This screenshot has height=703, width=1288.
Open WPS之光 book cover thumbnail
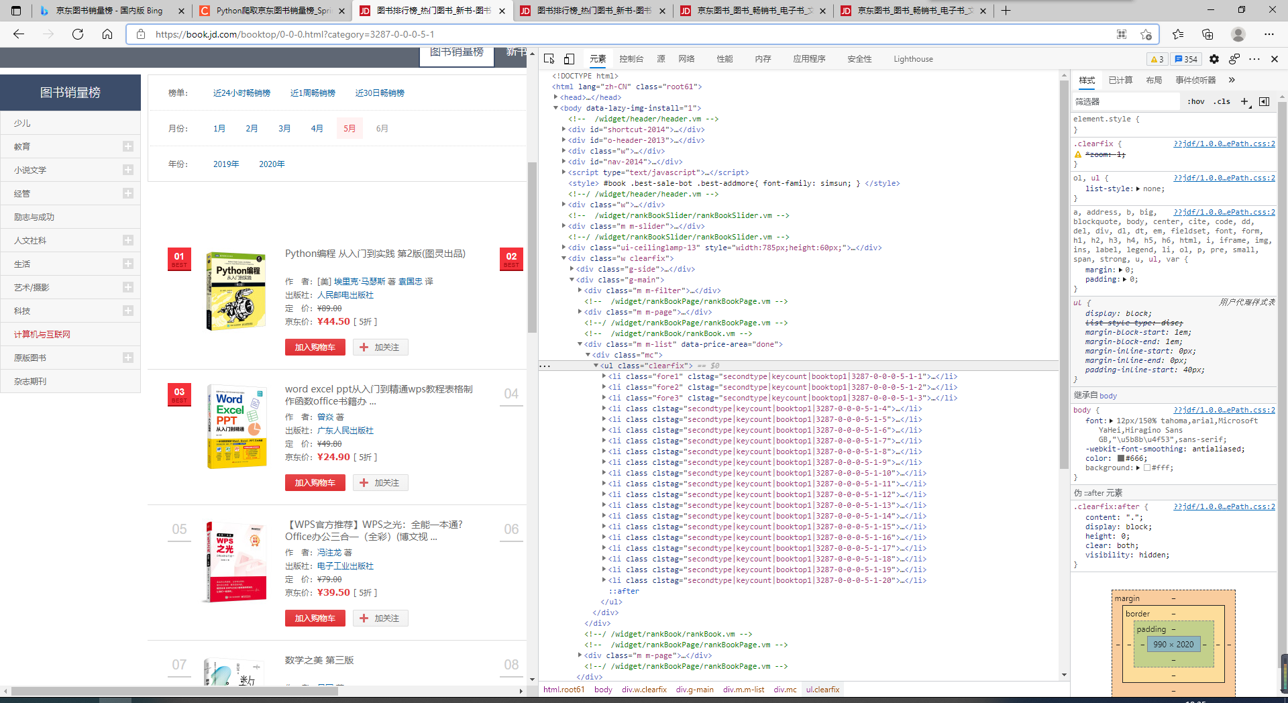[x=236, y=562]
